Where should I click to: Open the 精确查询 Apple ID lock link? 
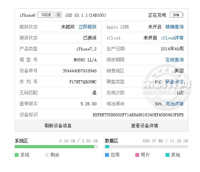(x=175, y=27)
